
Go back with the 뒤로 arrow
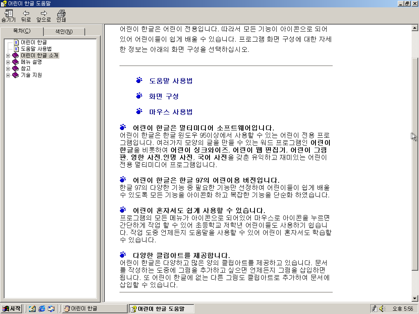pos(26,16)
